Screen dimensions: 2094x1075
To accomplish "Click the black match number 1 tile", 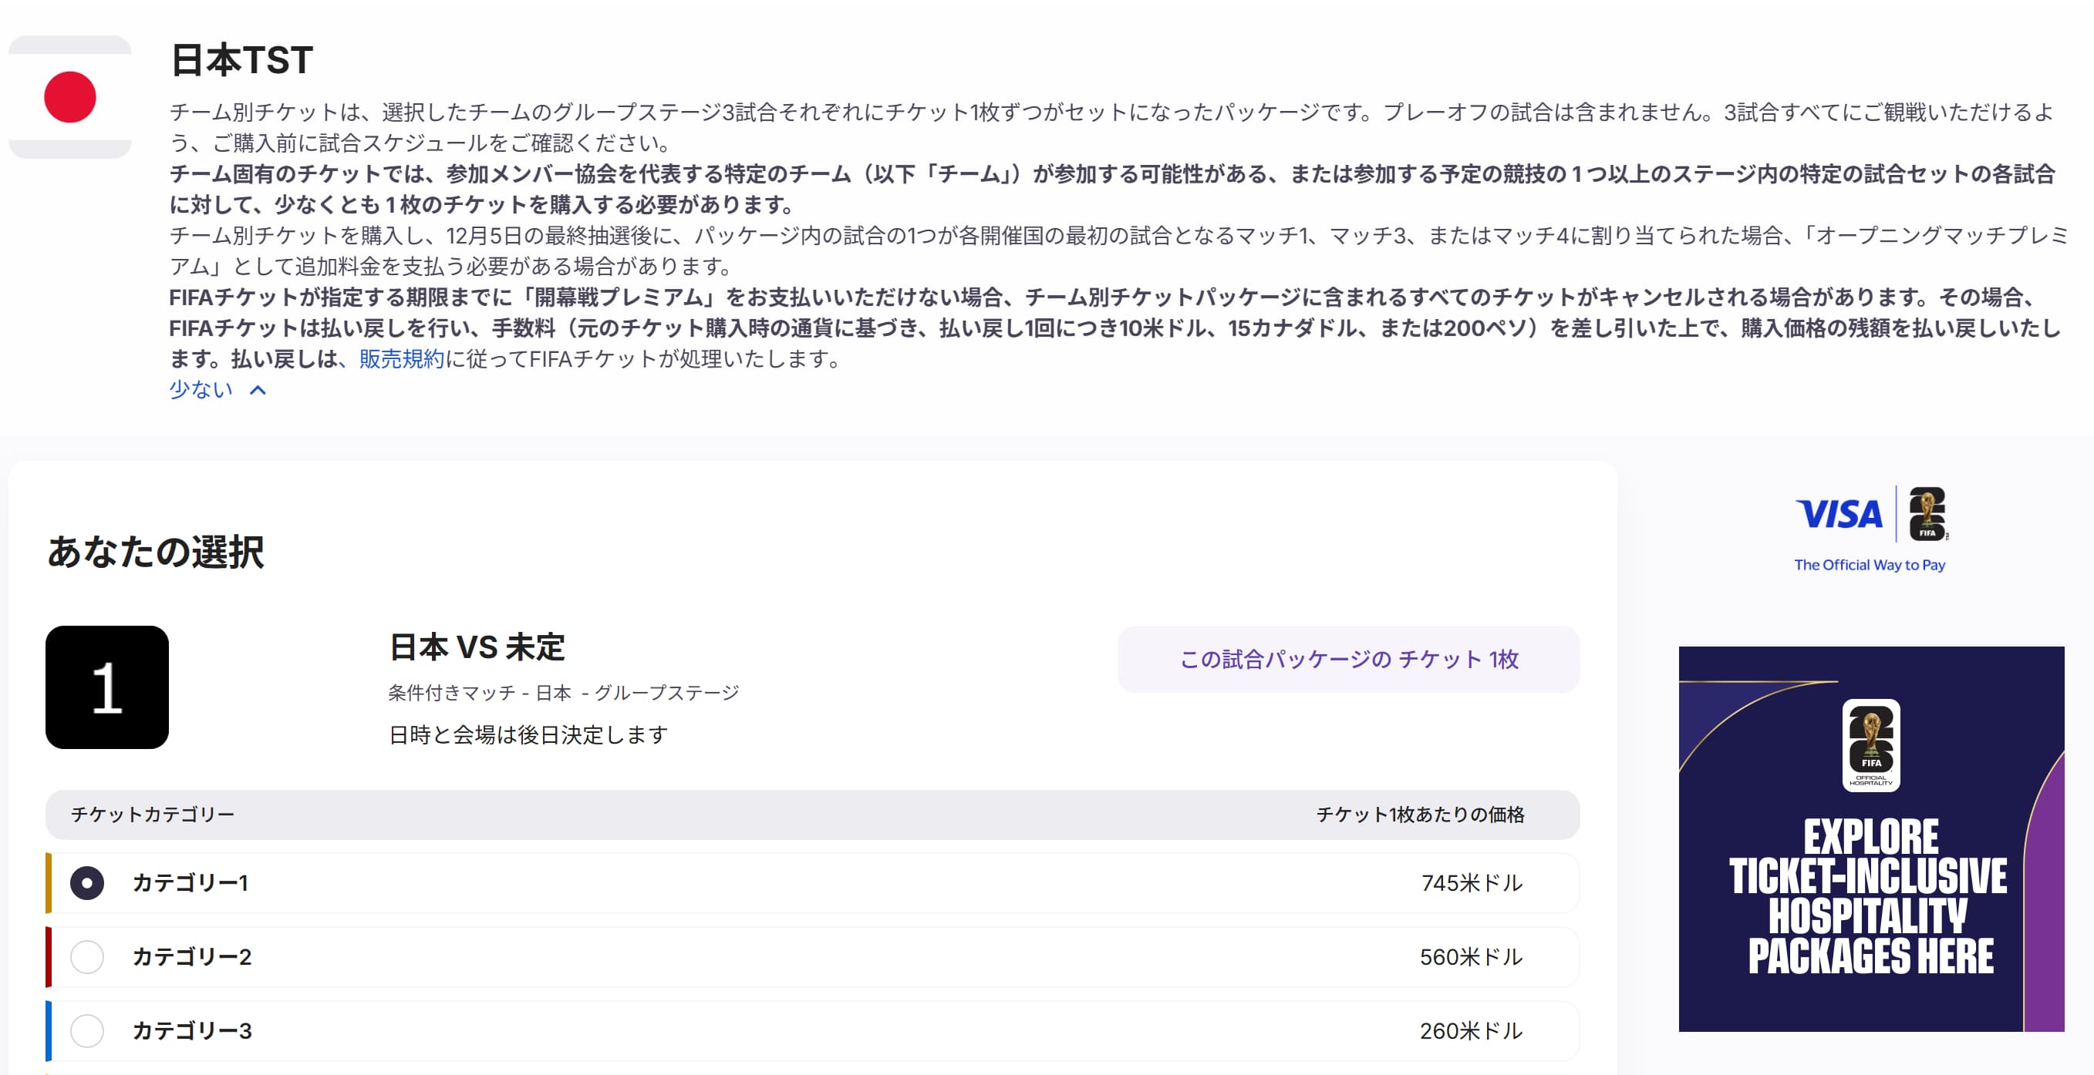I will pyautogui.click(x=107, y=687).
